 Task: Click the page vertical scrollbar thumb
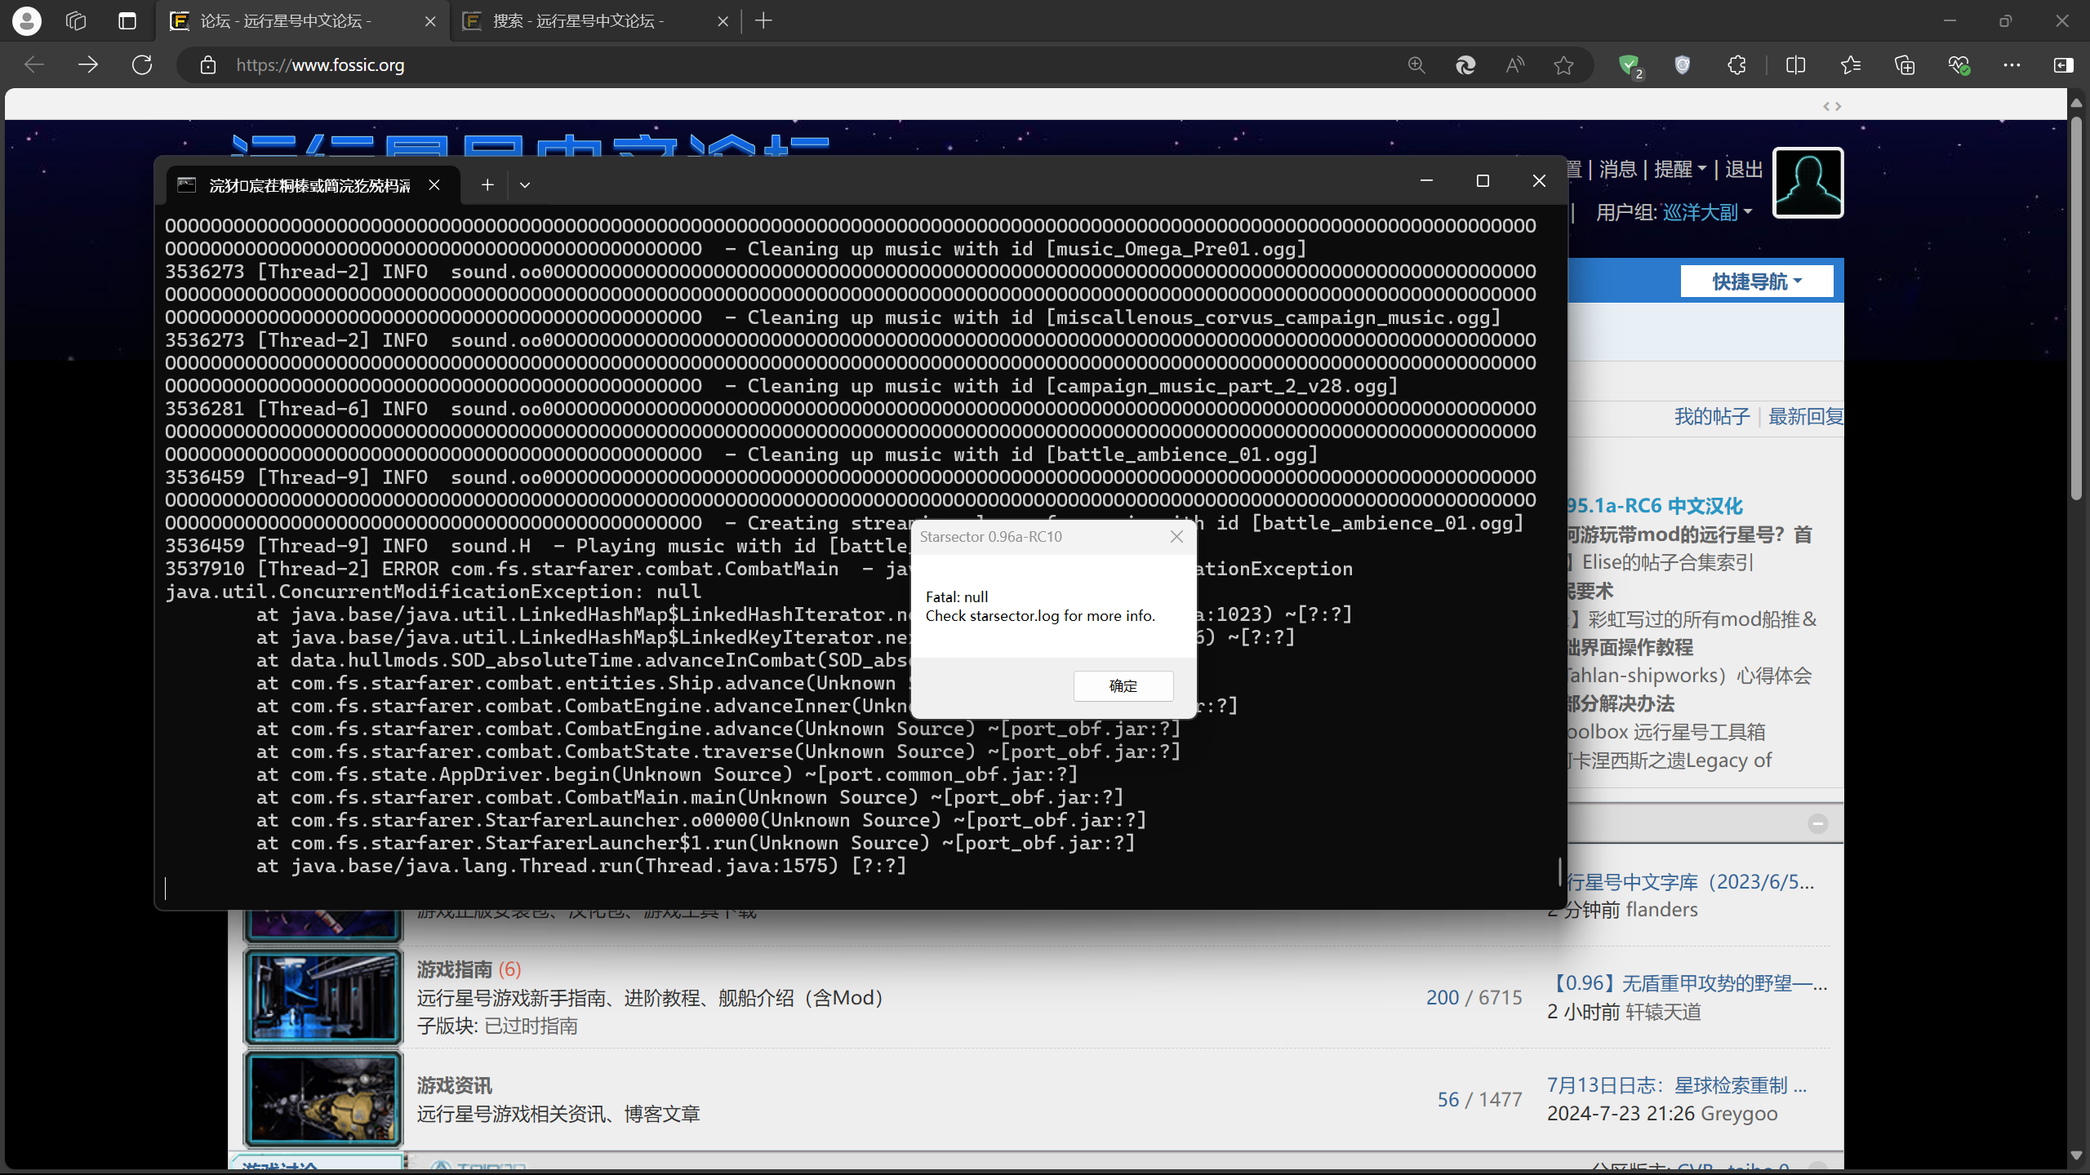[x=2076, y=310]
